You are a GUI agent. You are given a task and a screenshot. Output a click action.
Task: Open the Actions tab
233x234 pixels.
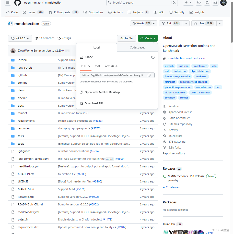pos(115,12)
